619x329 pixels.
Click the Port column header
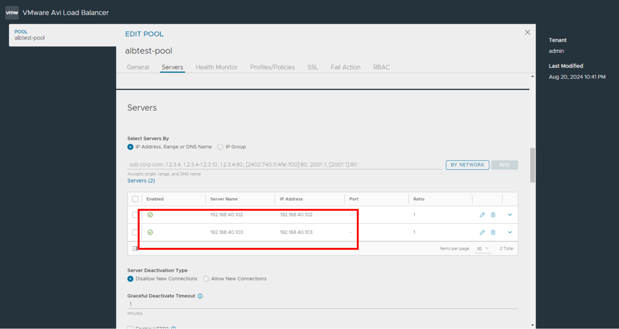[354, 199]
